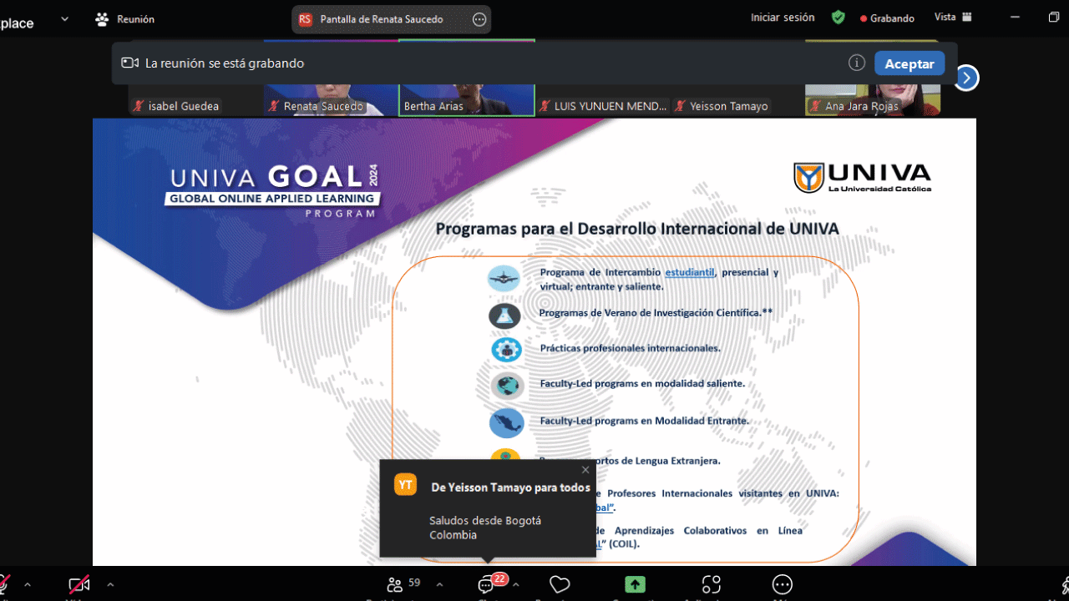Click Iniciar sesión at the top
This screenshot has width=1069, height=601.
tap(783, 18)
